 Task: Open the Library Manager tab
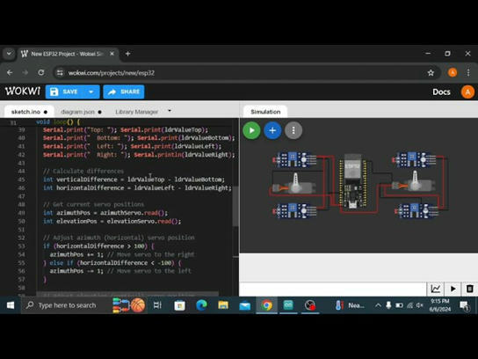[136, 112]
